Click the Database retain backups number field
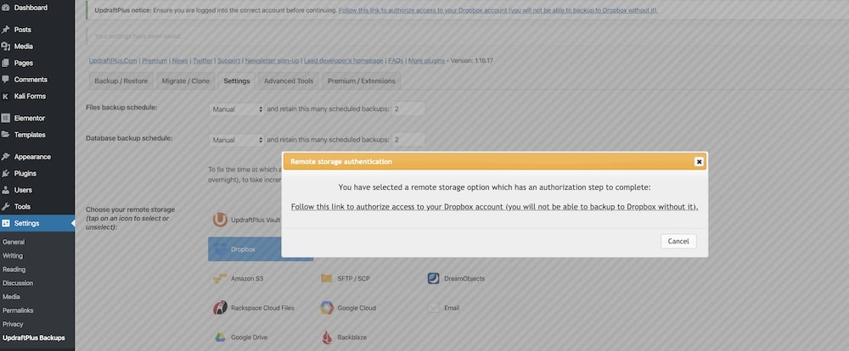The width and height of the screenshot is (849, 351). pyautogui.click(x=408, y=140)
